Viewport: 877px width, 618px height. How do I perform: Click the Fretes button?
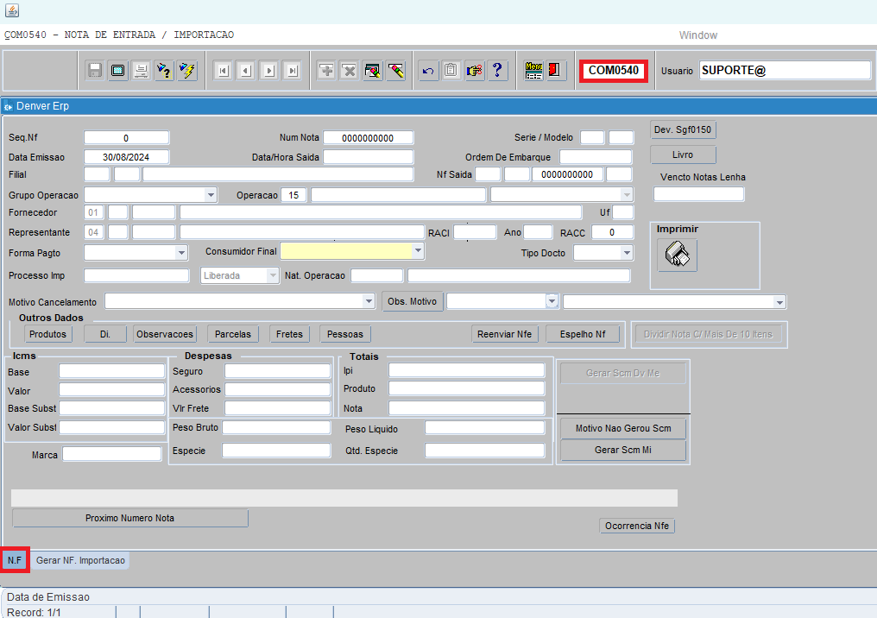289,334
